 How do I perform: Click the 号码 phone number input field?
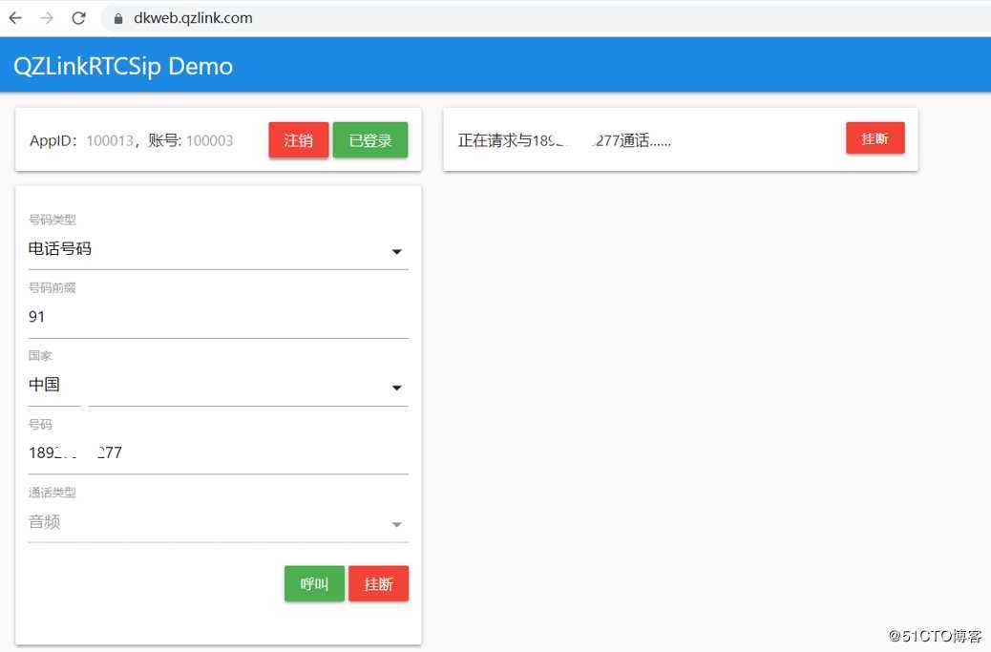218,453
